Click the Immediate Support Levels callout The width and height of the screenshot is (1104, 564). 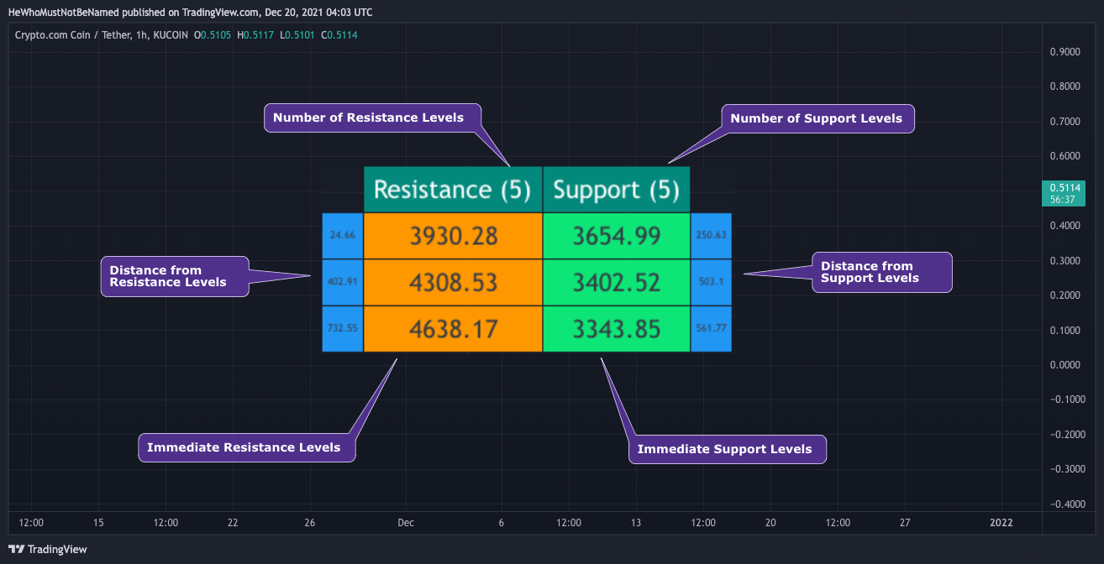click(728, 449)
